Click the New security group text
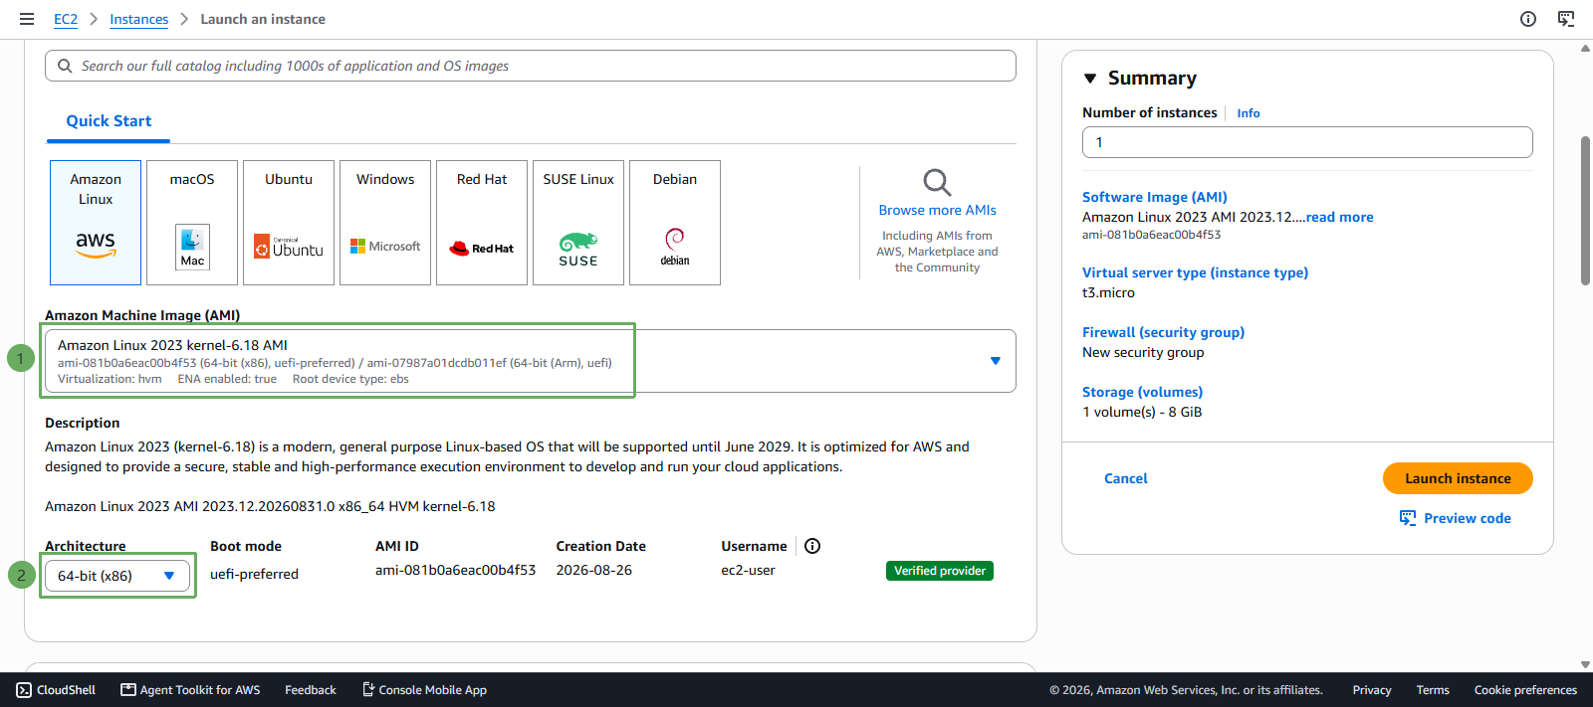This screenshot has height=707, width=1593. tap(1143, 352)
